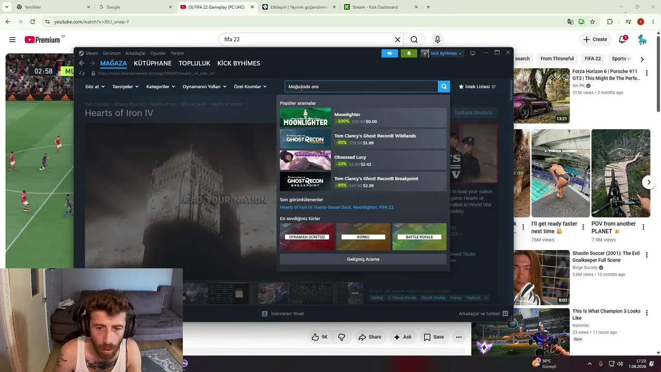Click Gelişmiş Arama button
661x372 pixels.
(363, 259)
